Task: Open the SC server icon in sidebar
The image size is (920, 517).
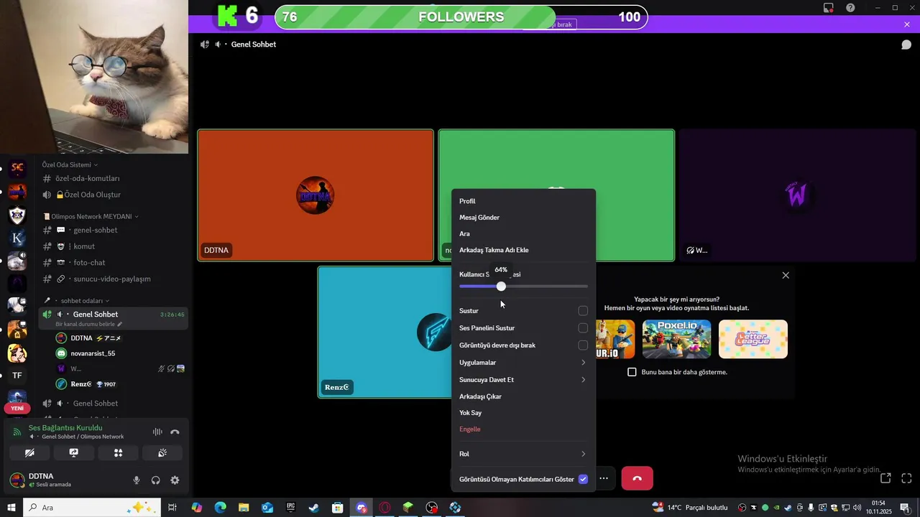Action: (17, 169)
